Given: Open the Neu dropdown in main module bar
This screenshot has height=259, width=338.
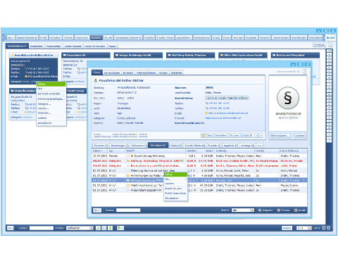Looking at the screenshot, I should [x=11, y=37].
